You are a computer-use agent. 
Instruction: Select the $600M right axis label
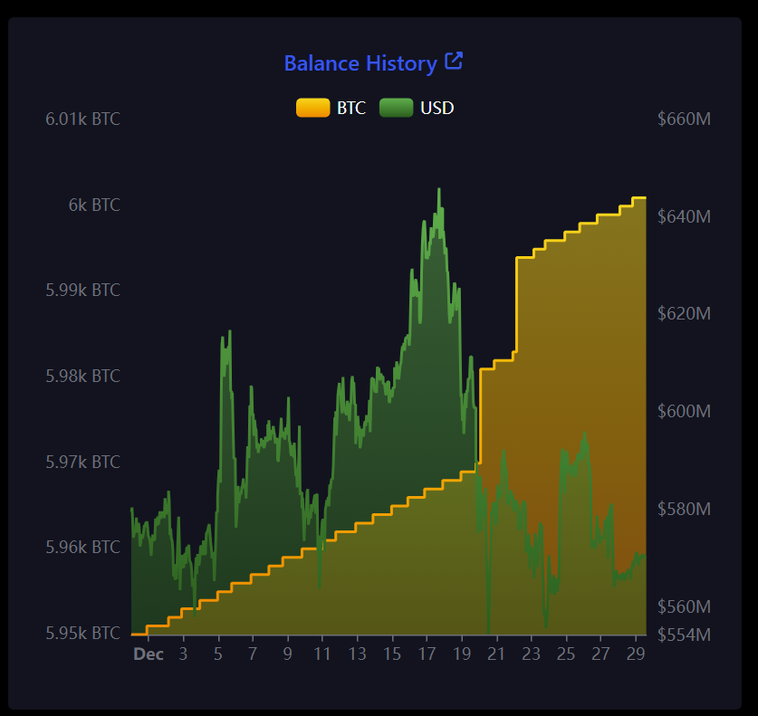point(684,411)
